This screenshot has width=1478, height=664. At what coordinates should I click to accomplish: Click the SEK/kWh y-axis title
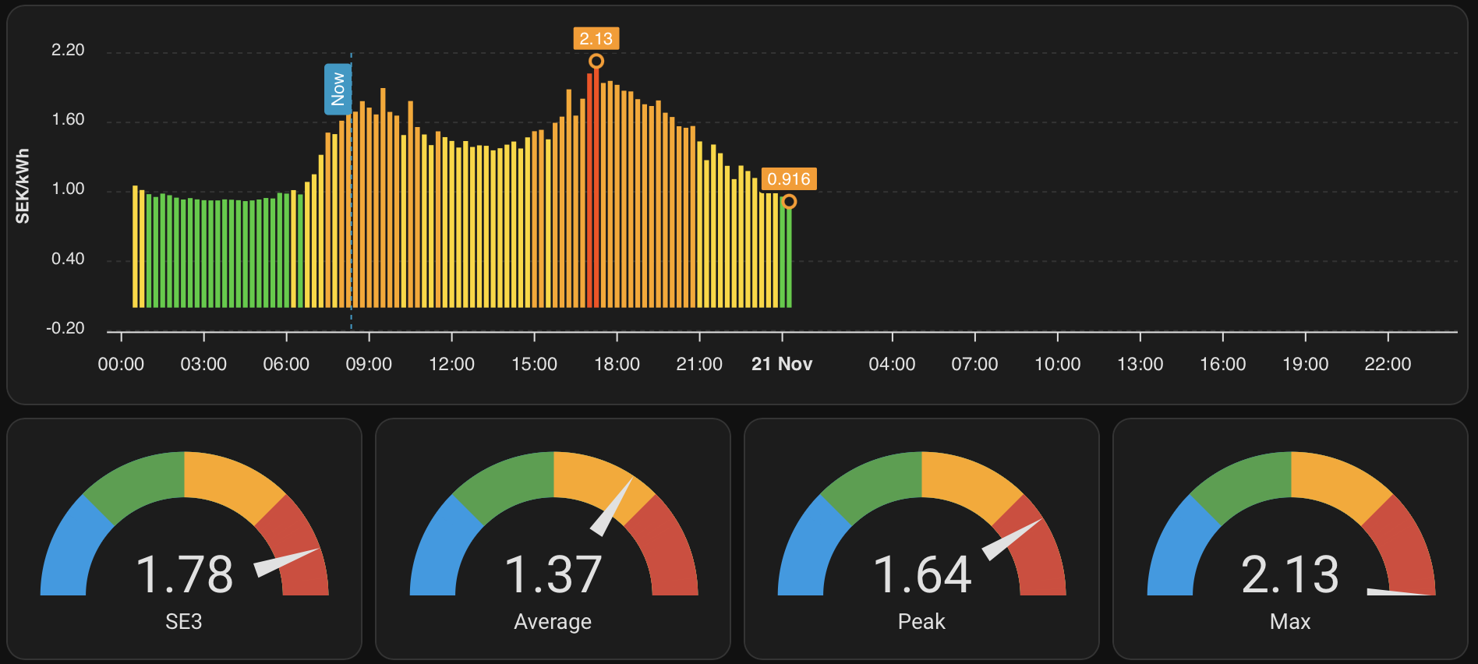click(x=23, y=186)
